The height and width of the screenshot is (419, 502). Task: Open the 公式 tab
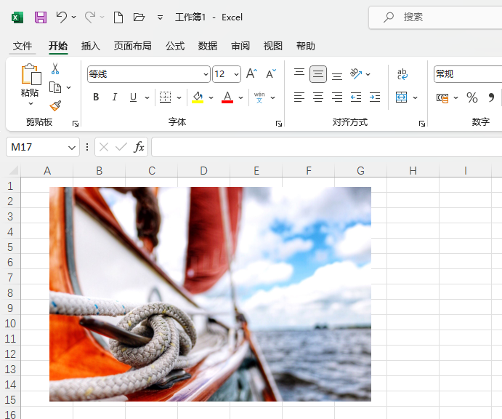tap(175, 46)
